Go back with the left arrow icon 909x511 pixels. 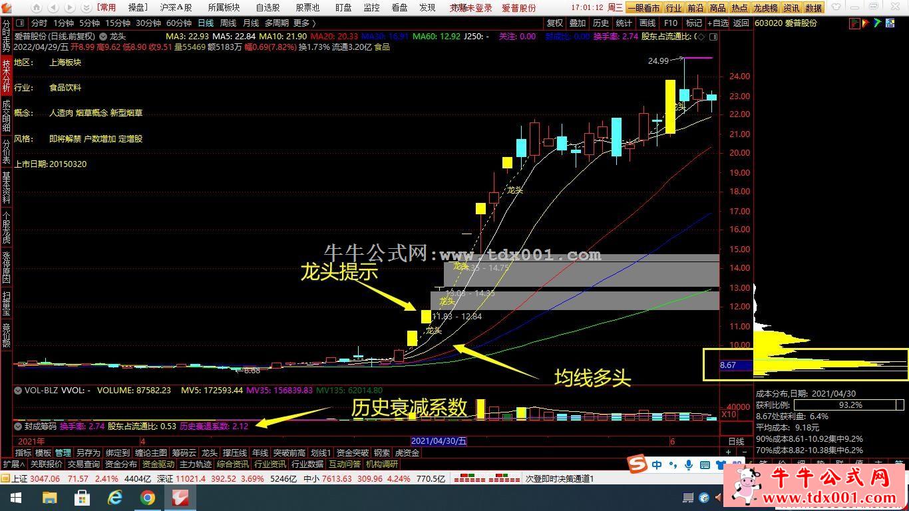click(x=53, y=7)
